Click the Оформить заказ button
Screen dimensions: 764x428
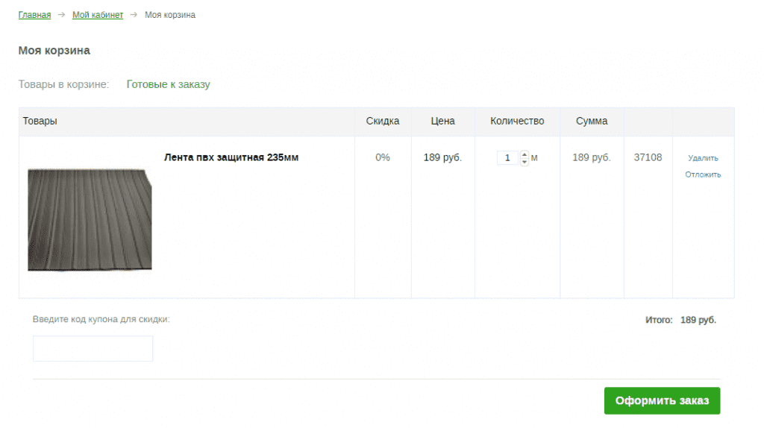pyautogui.click(x=663, y=400)
